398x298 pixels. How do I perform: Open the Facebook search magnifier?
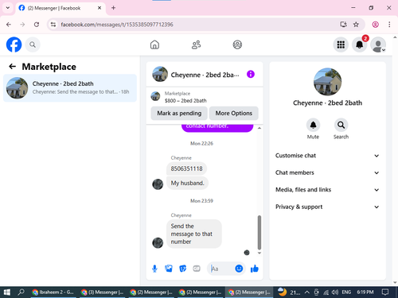point(33,45)
